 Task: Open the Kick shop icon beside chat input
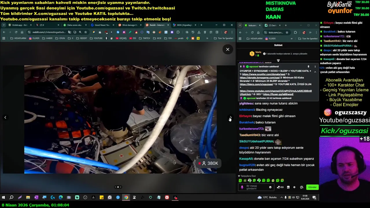288,187
